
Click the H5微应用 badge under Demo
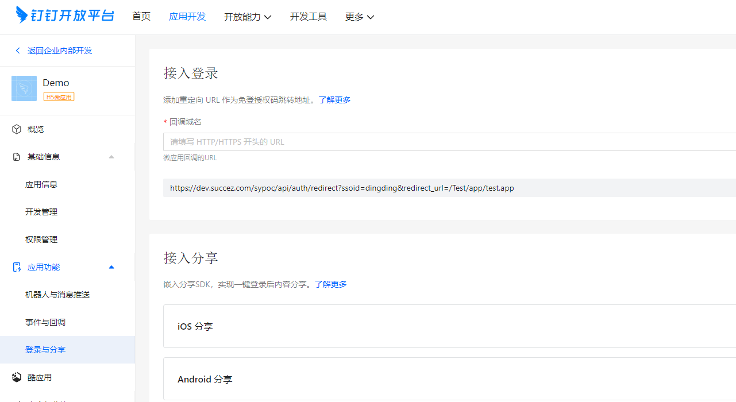point(60,97)
